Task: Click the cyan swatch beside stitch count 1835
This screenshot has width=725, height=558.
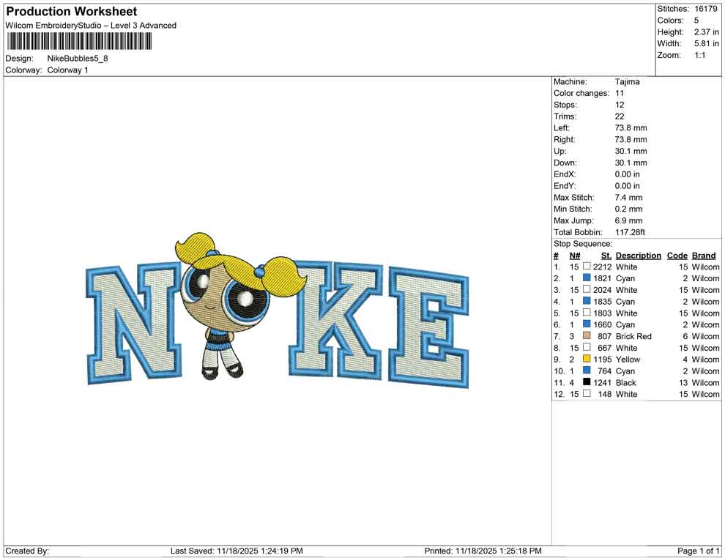Action: click(x=587, y=301)
